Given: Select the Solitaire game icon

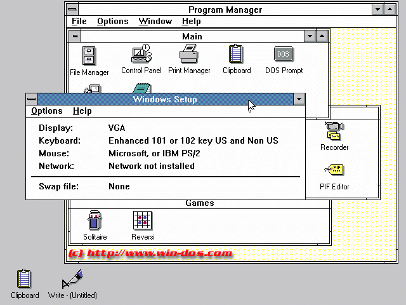Looking at the screenshot, I should [95, 221].
